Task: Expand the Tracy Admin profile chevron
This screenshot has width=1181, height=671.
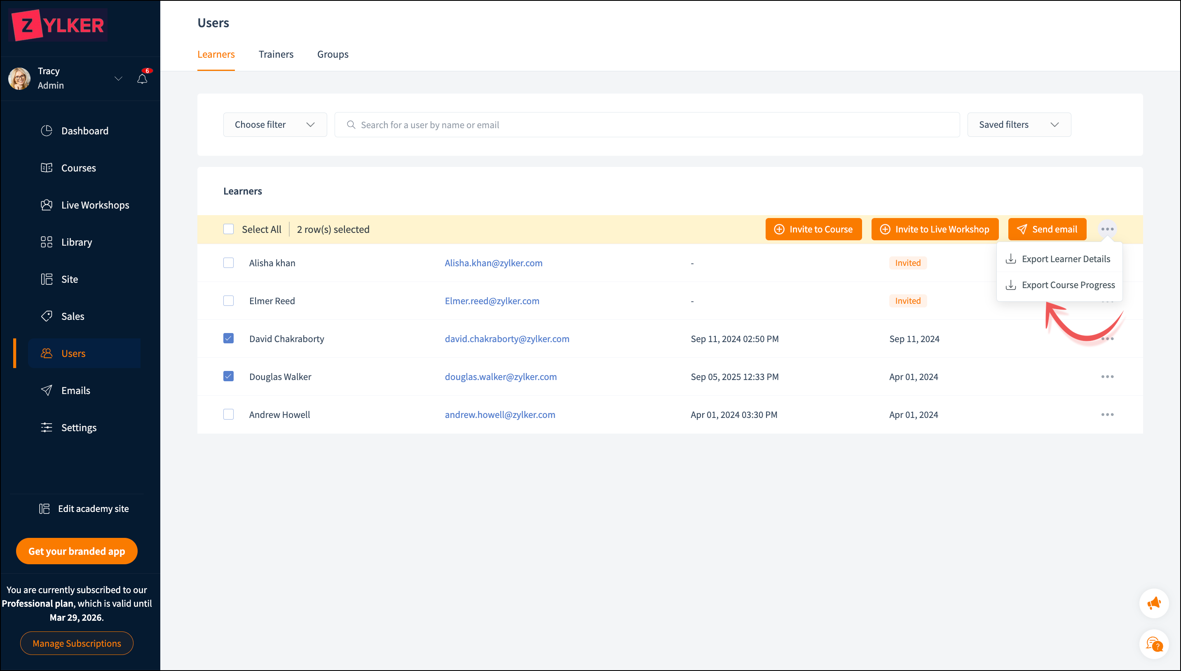Action: click(x=118, y=78)
